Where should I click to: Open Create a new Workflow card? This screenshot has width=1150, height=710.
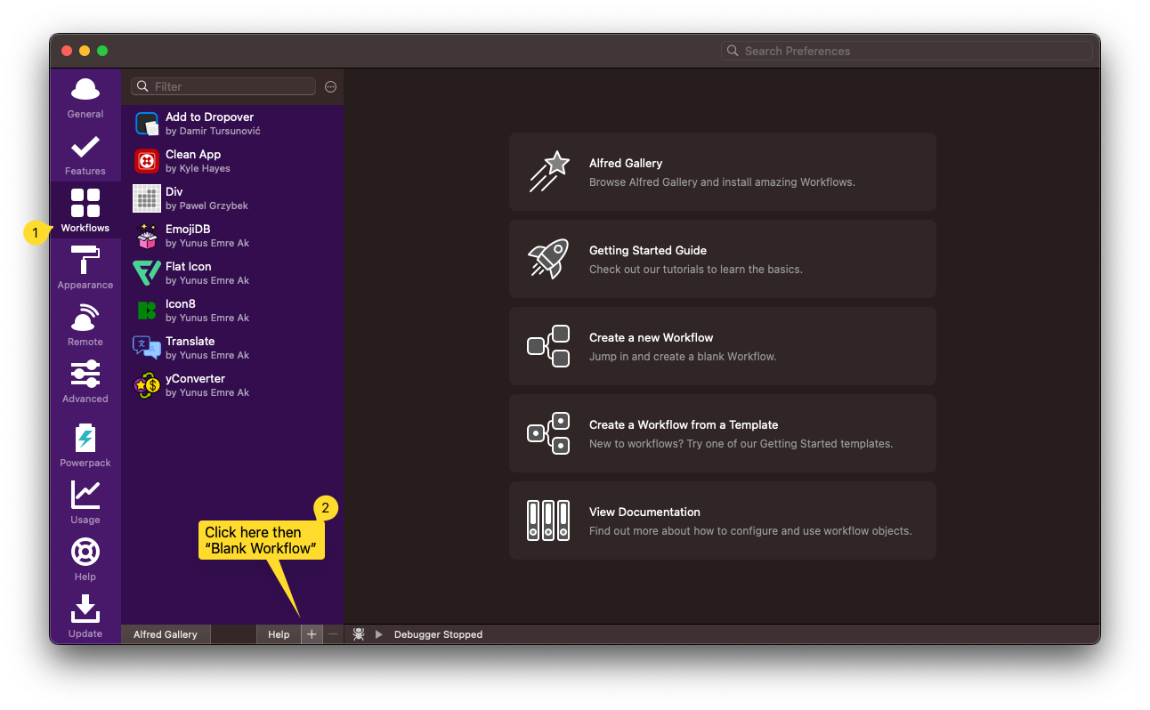pos(722,346)
